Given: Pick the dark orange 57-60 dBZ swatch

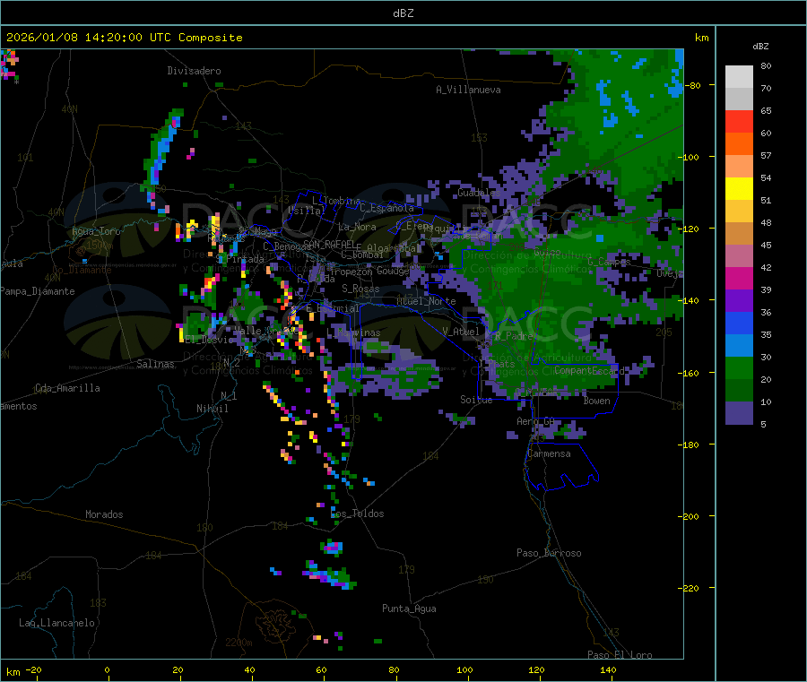Looking at the screenshot, I should [739, 144].
